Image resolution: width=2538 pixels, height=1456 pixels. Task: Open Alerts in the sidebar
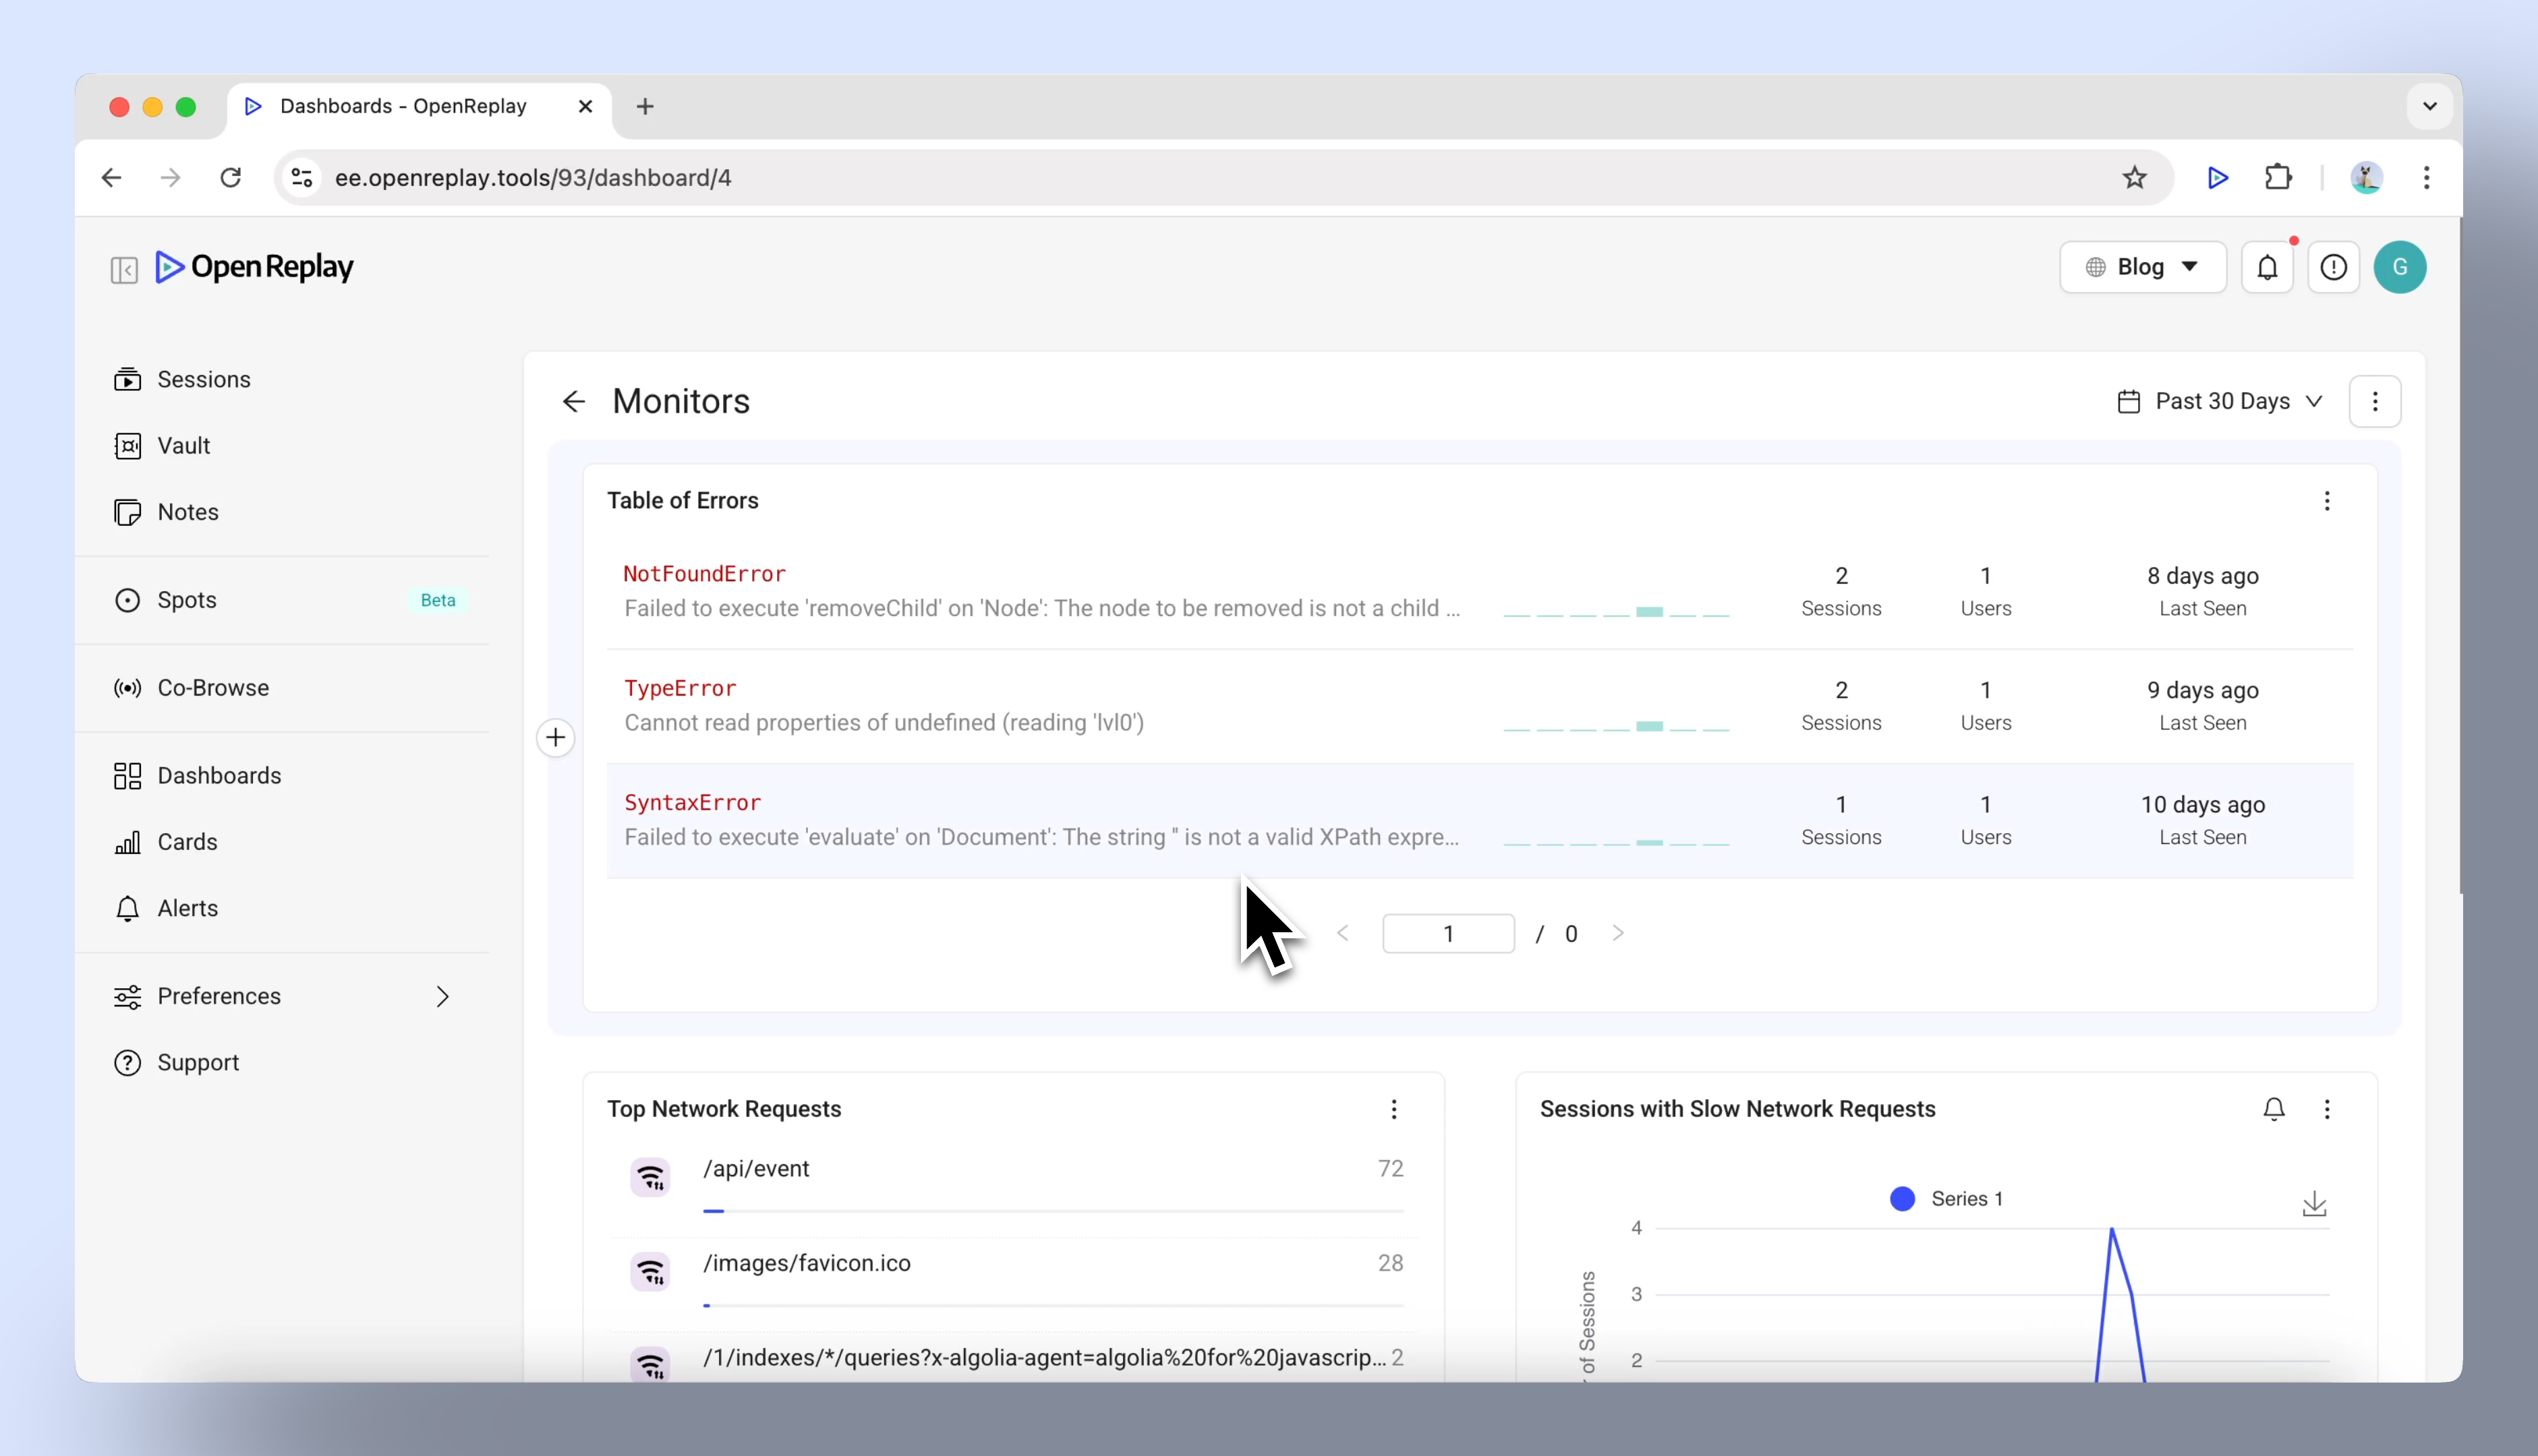coord(282,908)
